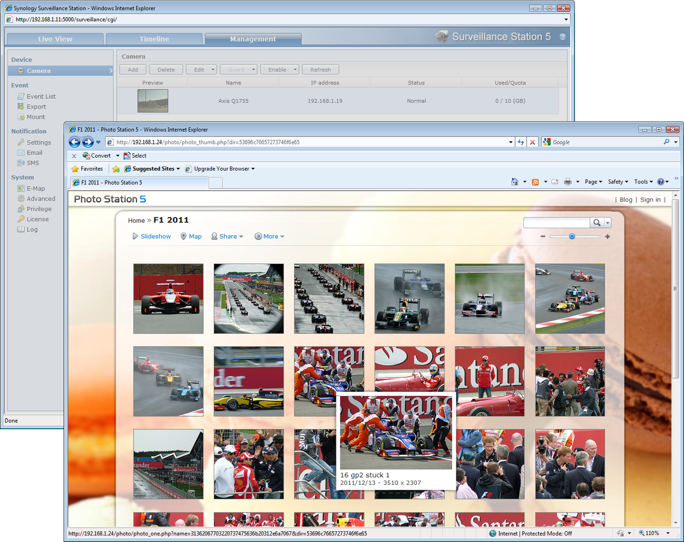Select Camera in the Device sidebar
Image resolution: width=684 pixels, height=542 pixels.
[x=60, y=71]
